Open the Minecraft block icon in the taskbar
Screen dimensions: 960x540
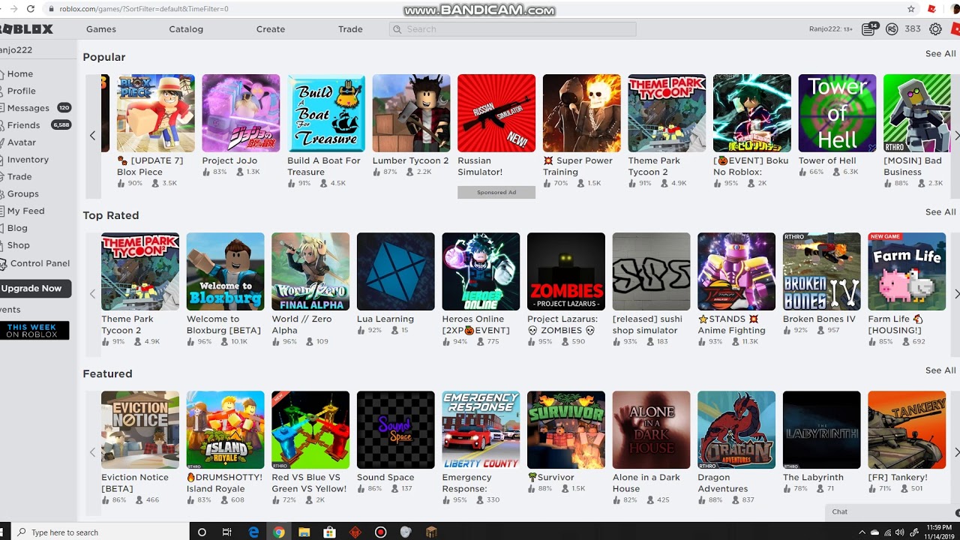(x=431, y=532)
